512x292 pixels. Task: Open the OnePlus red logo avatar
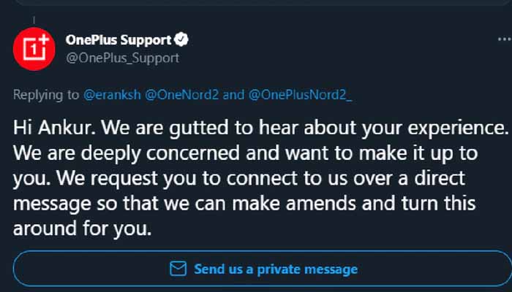coord(34,49)
